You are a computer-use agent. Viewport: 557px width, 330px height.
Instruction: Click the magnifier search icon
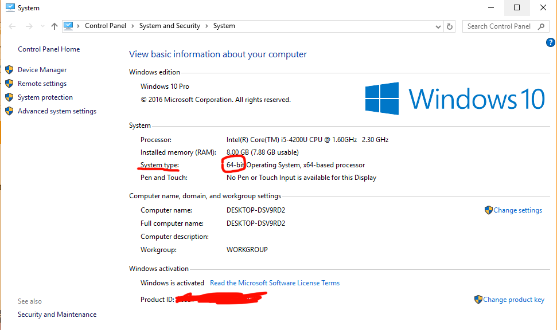(x=541, y=26)
